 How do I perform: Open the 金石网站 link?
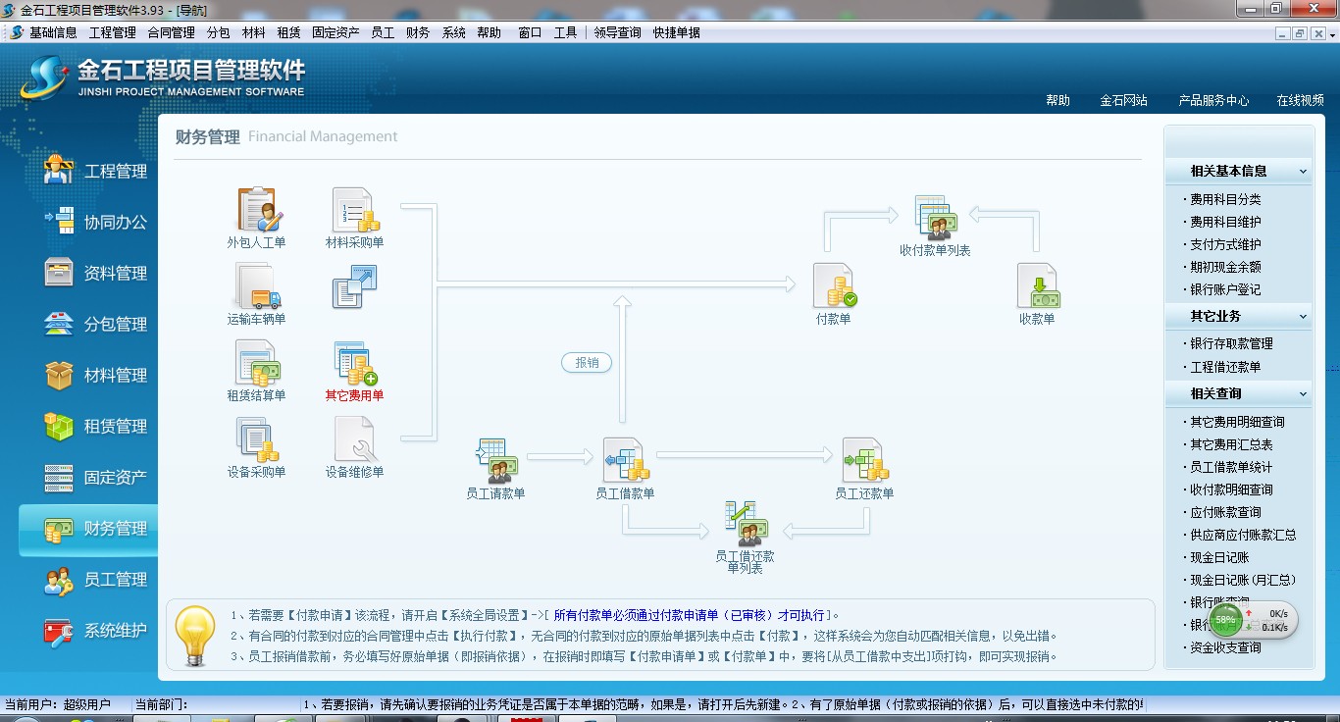click(1123, 100)
